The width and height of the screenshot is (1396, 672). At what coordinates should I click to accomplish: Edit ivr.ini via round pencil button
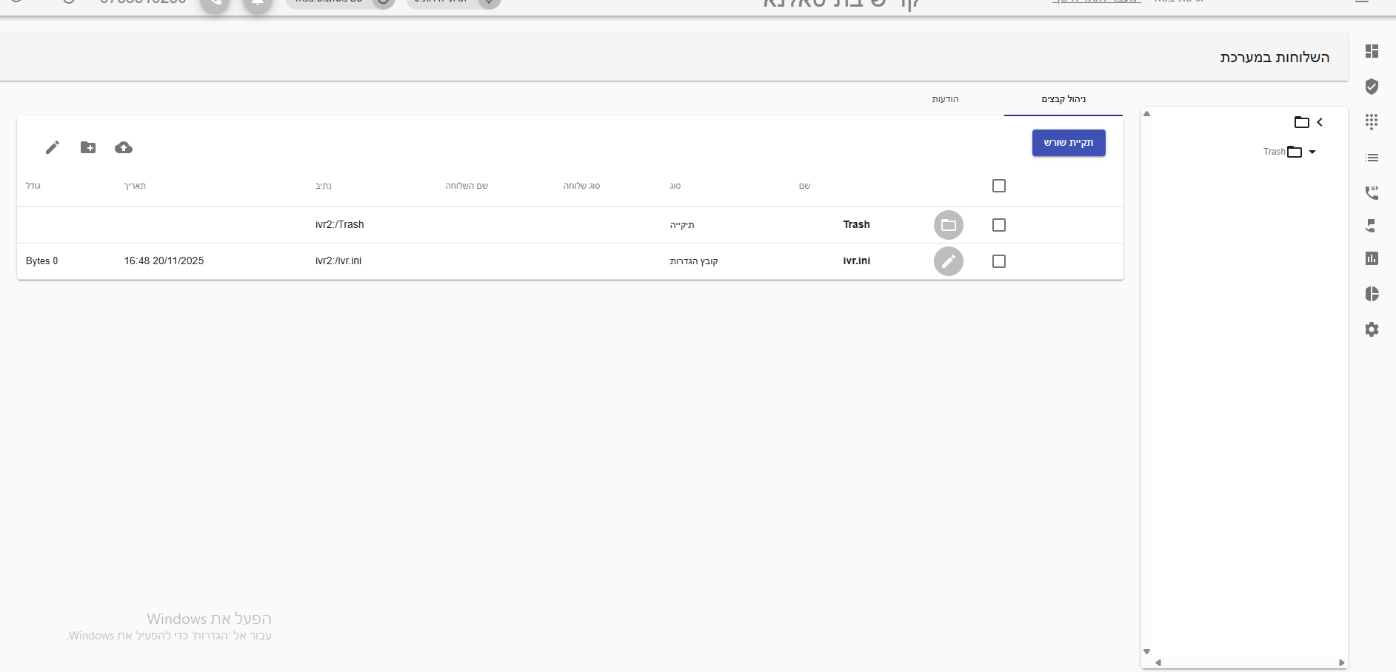click(948, 261)
